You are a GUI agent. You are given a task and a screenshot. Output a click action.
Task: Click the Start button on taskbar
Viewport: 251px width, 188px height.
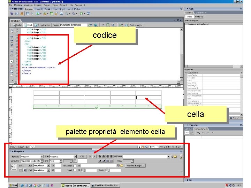coord(13,186)
